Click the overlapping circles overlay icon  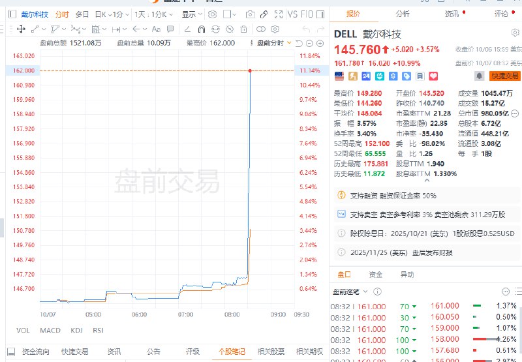point(261,29)
